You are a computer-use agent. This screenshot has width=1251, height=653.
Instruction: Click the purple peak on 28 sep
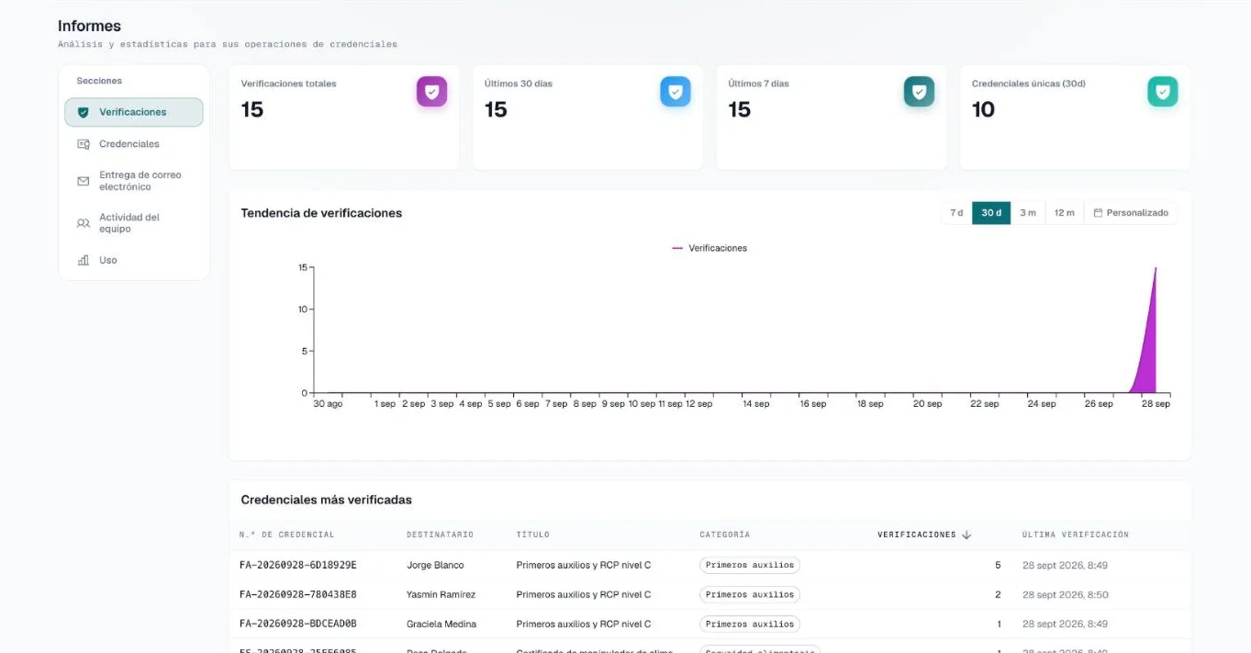click(x=1155, y=269)
